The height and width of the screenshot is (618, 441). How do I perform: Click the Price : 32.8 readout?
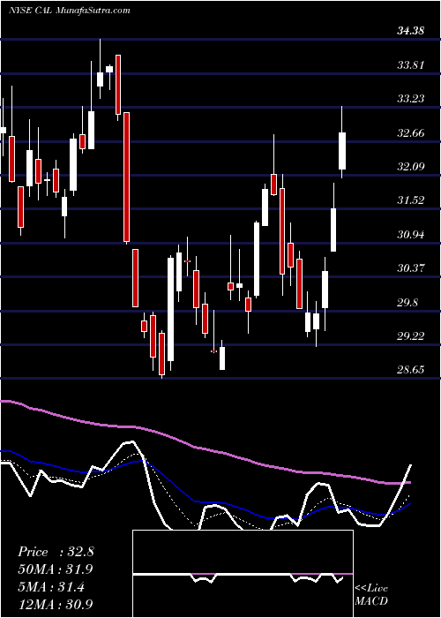click(56, 552)
